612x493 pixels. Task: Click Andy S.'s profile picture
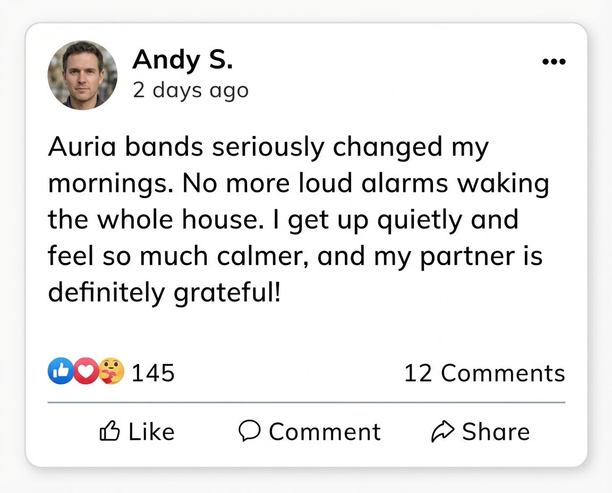click(82, 75)
